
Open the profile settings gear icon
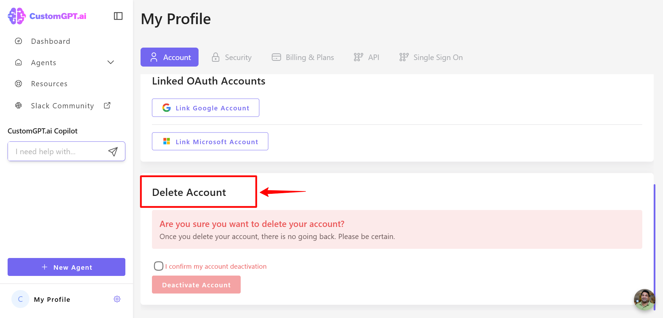[117, 299]
